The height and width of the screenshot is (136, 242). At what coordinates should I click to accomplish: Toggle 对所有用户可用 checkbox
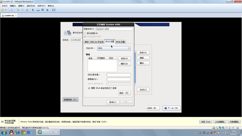[x=85, y=37]
